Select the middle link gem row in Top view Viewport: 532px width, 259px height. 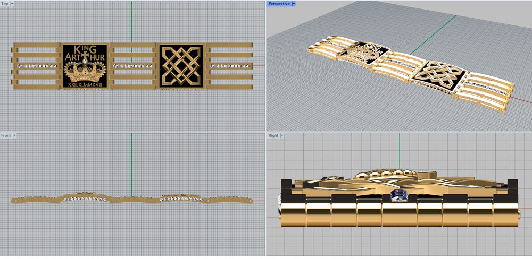tap(133, 66)
